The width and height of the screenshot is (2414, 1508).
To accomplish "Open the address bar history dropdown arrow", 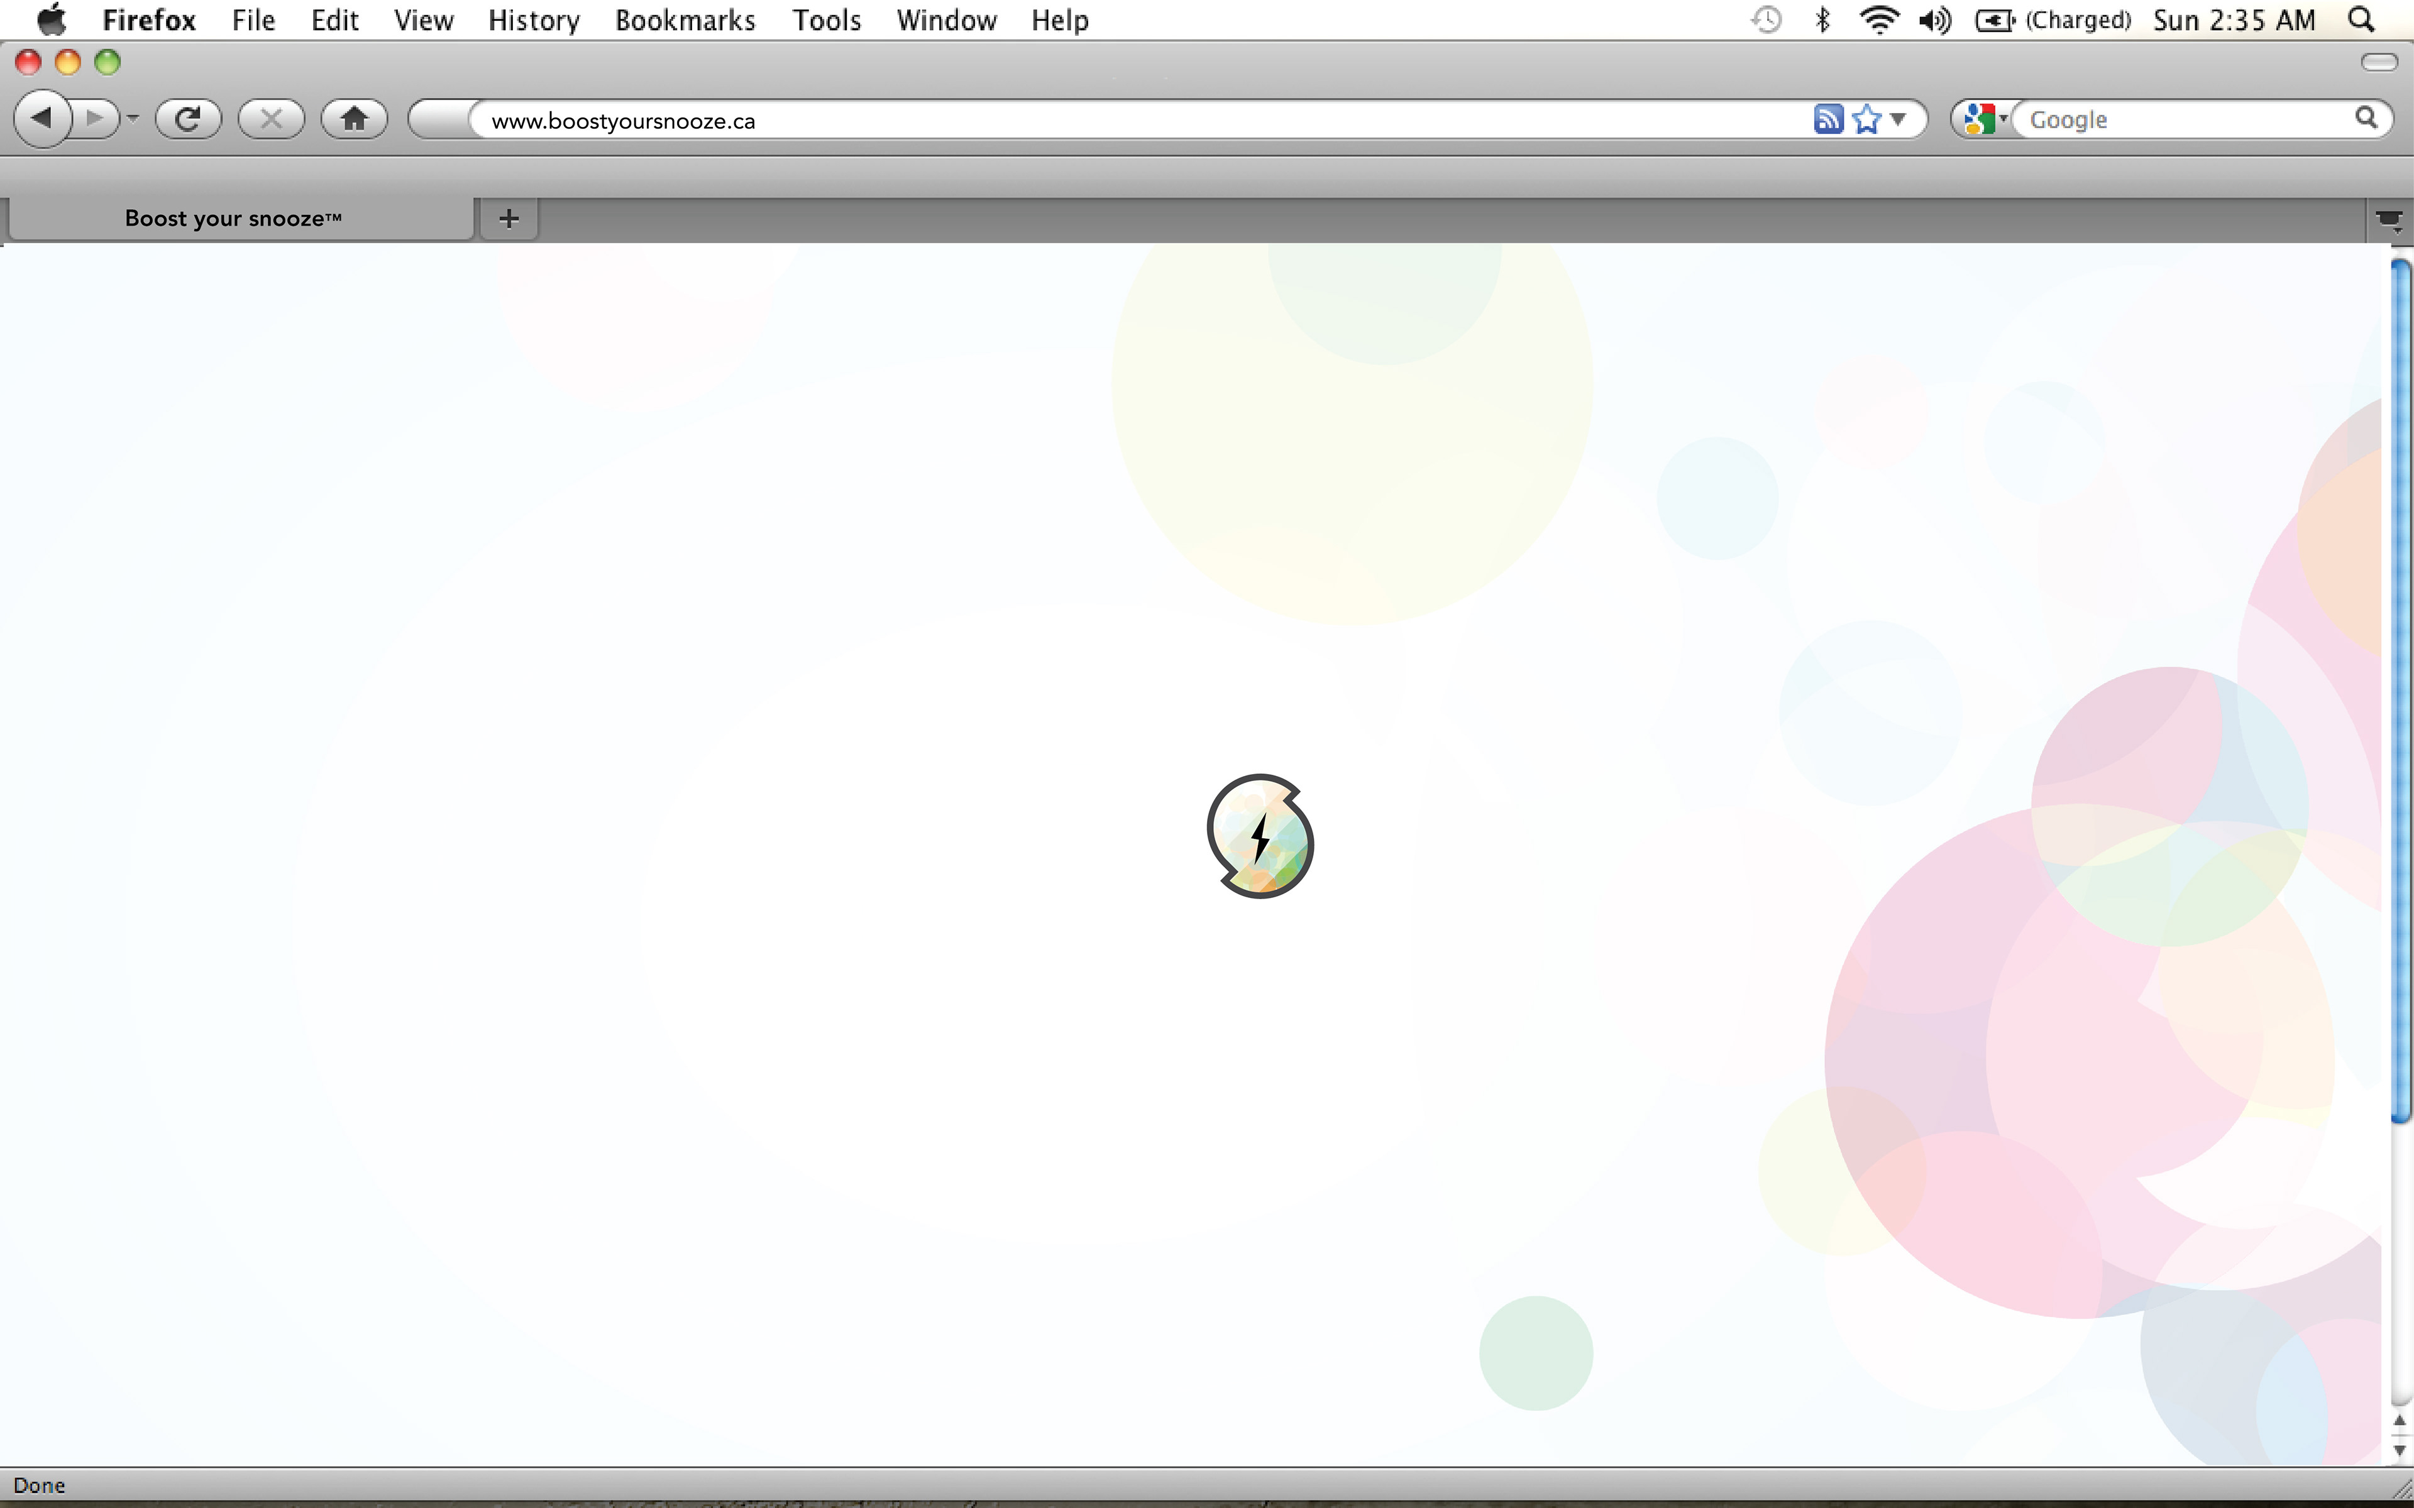I will 1899,119.
